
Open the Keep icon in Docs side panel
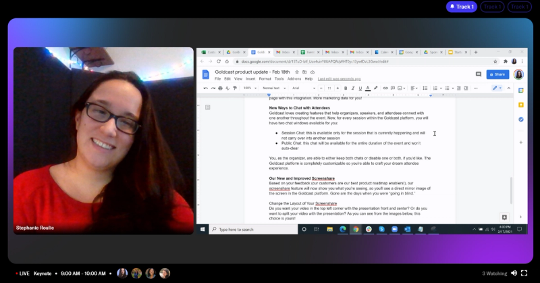[520, 105]
